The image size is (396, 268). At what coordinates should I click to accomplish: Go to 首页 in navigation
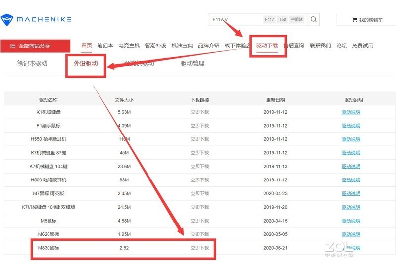pos(87,45)
